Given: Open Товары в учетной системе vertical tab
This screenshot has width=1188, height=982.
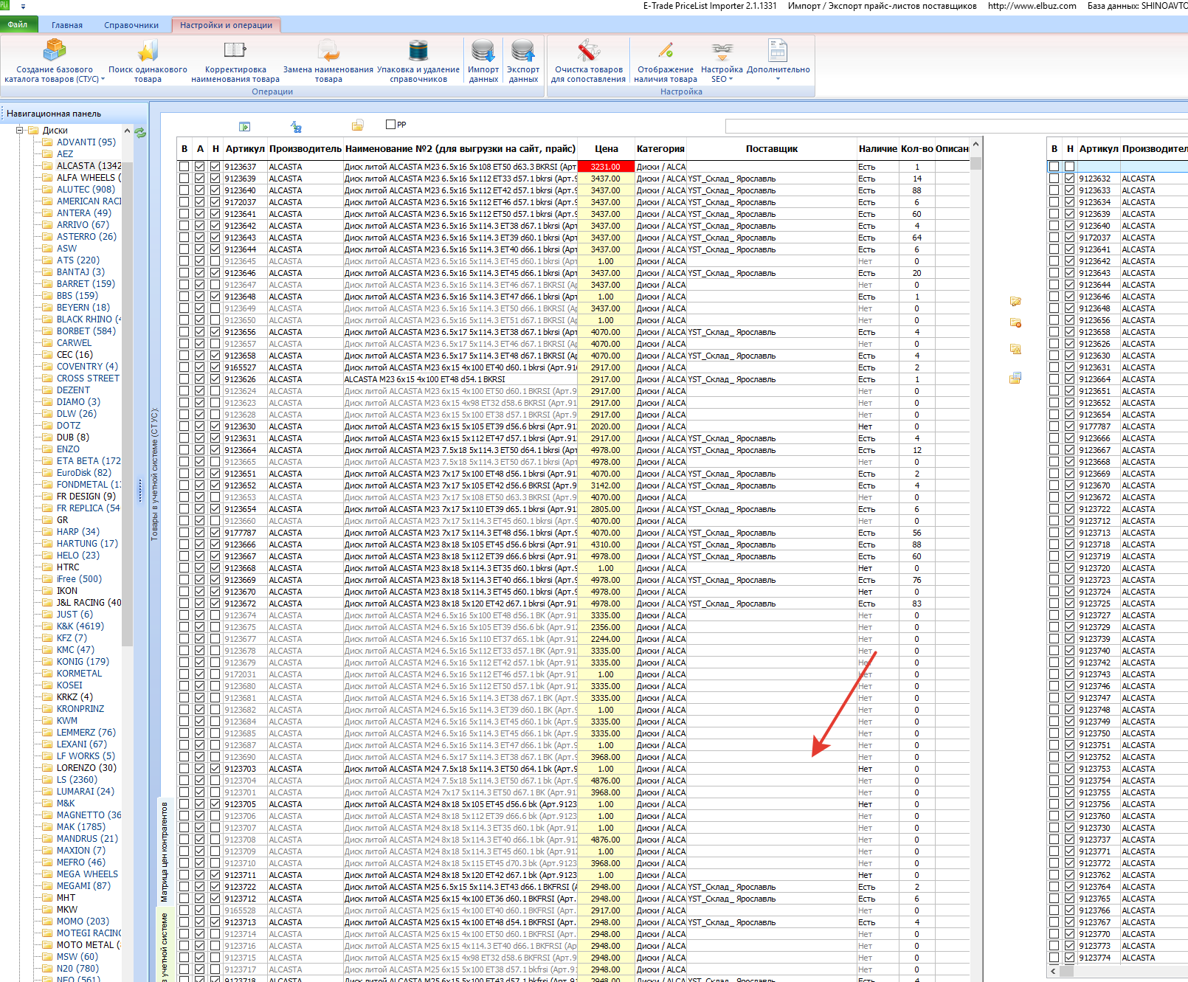Looking at the screenshot, I should (x=154, y=474).
